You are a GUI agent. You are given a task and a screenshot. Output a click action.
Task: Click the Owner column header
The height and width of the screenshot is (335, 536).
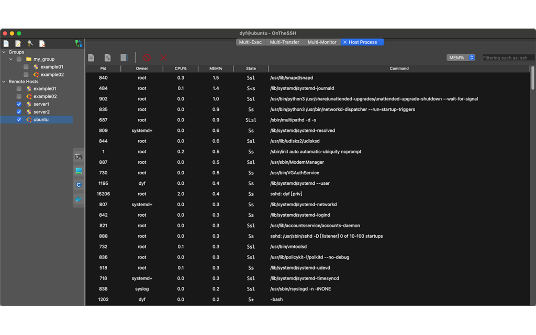[141, 68]
